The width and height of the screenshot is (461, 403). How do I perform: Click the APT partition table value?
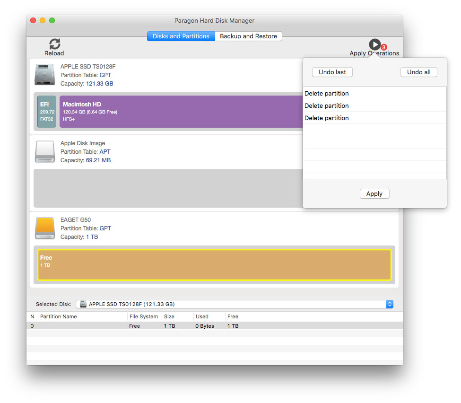click(x=104, y=152)
